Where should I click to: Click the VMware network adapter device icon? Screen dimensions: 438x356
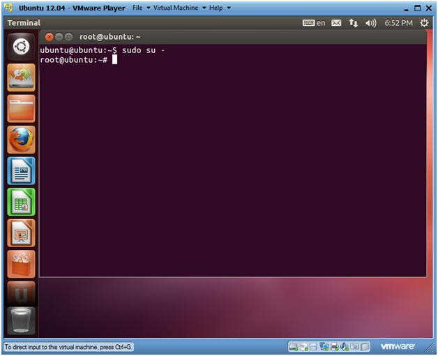pyautogui.click(x=324, y=346)
